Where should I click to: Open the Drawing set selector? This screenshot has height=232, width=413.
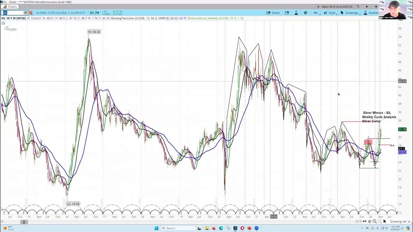(401, 221)
